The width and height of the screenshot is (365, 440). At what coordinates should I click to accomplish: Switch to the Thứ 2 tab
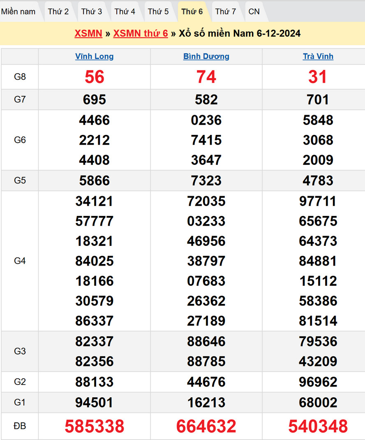pyautogui.click(x=58, y=12)
